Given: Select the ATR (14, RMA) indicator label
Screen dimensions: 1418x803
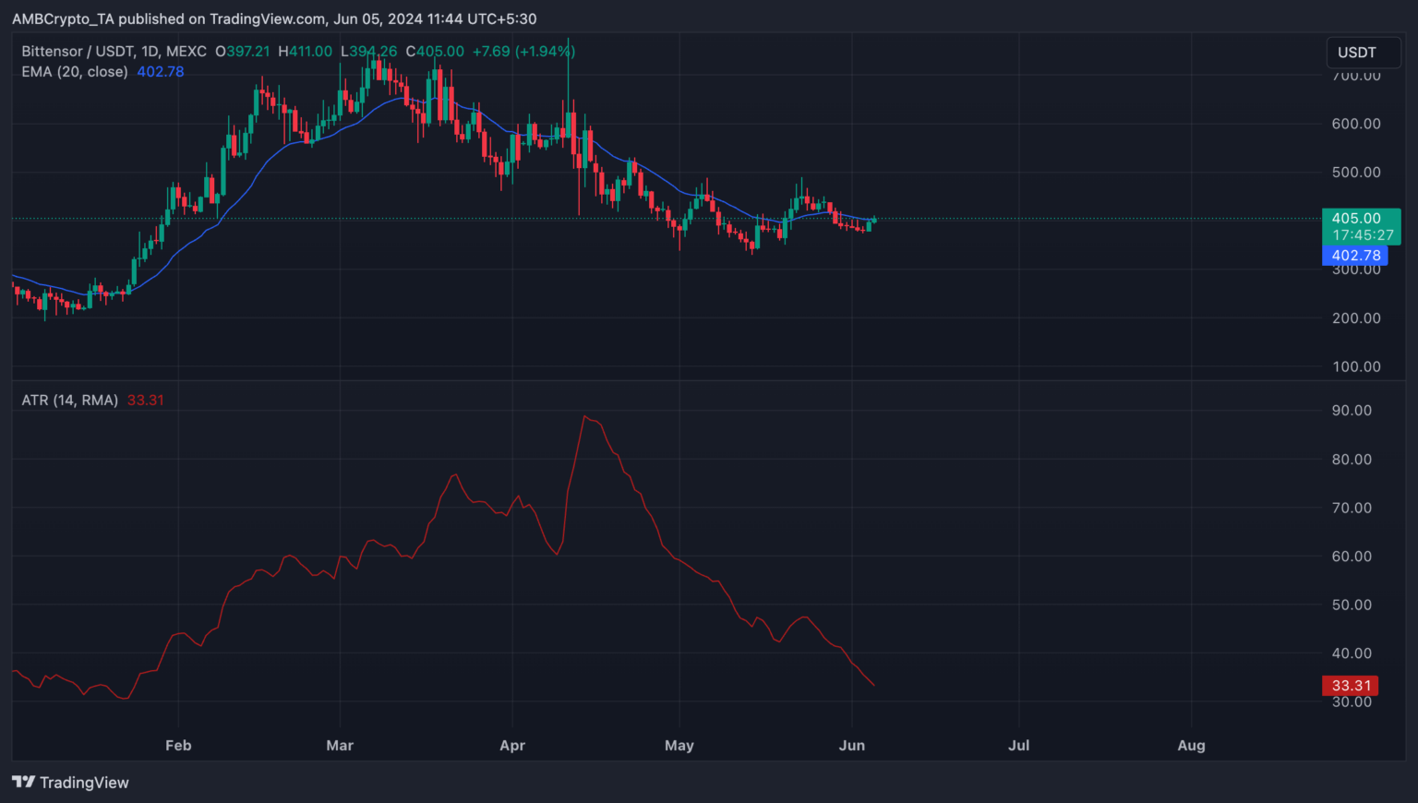Looking at the screenshot, I should pyautogui.click(x=70, y=401).
